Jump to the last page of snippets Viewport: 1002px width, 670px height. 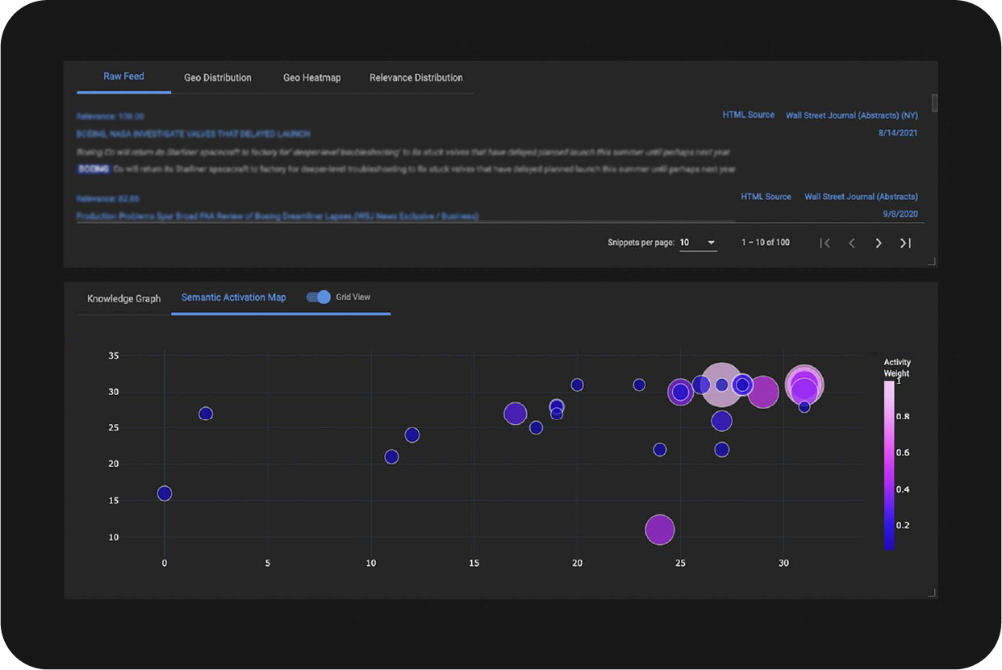point(905,243)
